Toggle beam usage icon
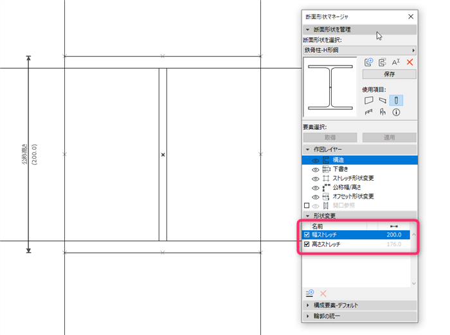This screenshot has width=450, height=335. 382,100
